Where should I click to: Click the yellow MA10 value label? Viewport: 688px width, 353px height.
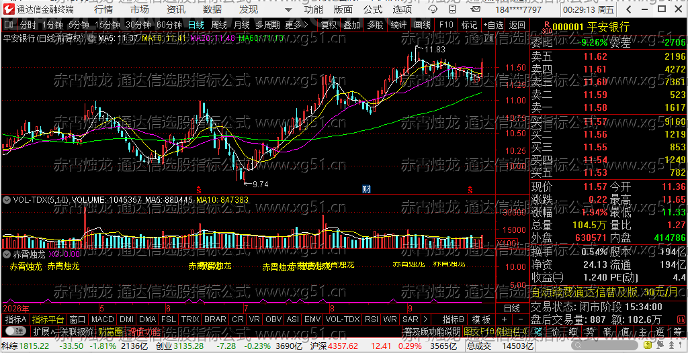164,38
